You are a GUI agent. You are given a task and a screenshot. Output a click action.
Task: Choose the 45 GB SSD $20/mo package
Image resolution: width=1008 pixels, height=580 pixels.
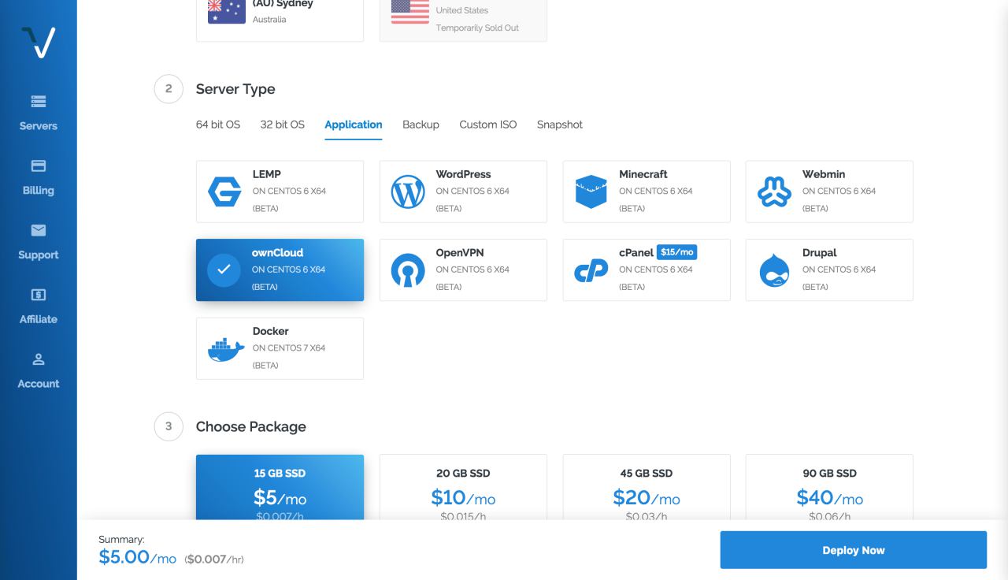[646, 488]
